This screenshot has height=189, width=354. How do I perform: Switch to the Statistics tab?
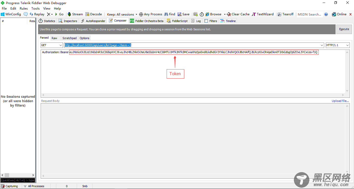point(47,21)
